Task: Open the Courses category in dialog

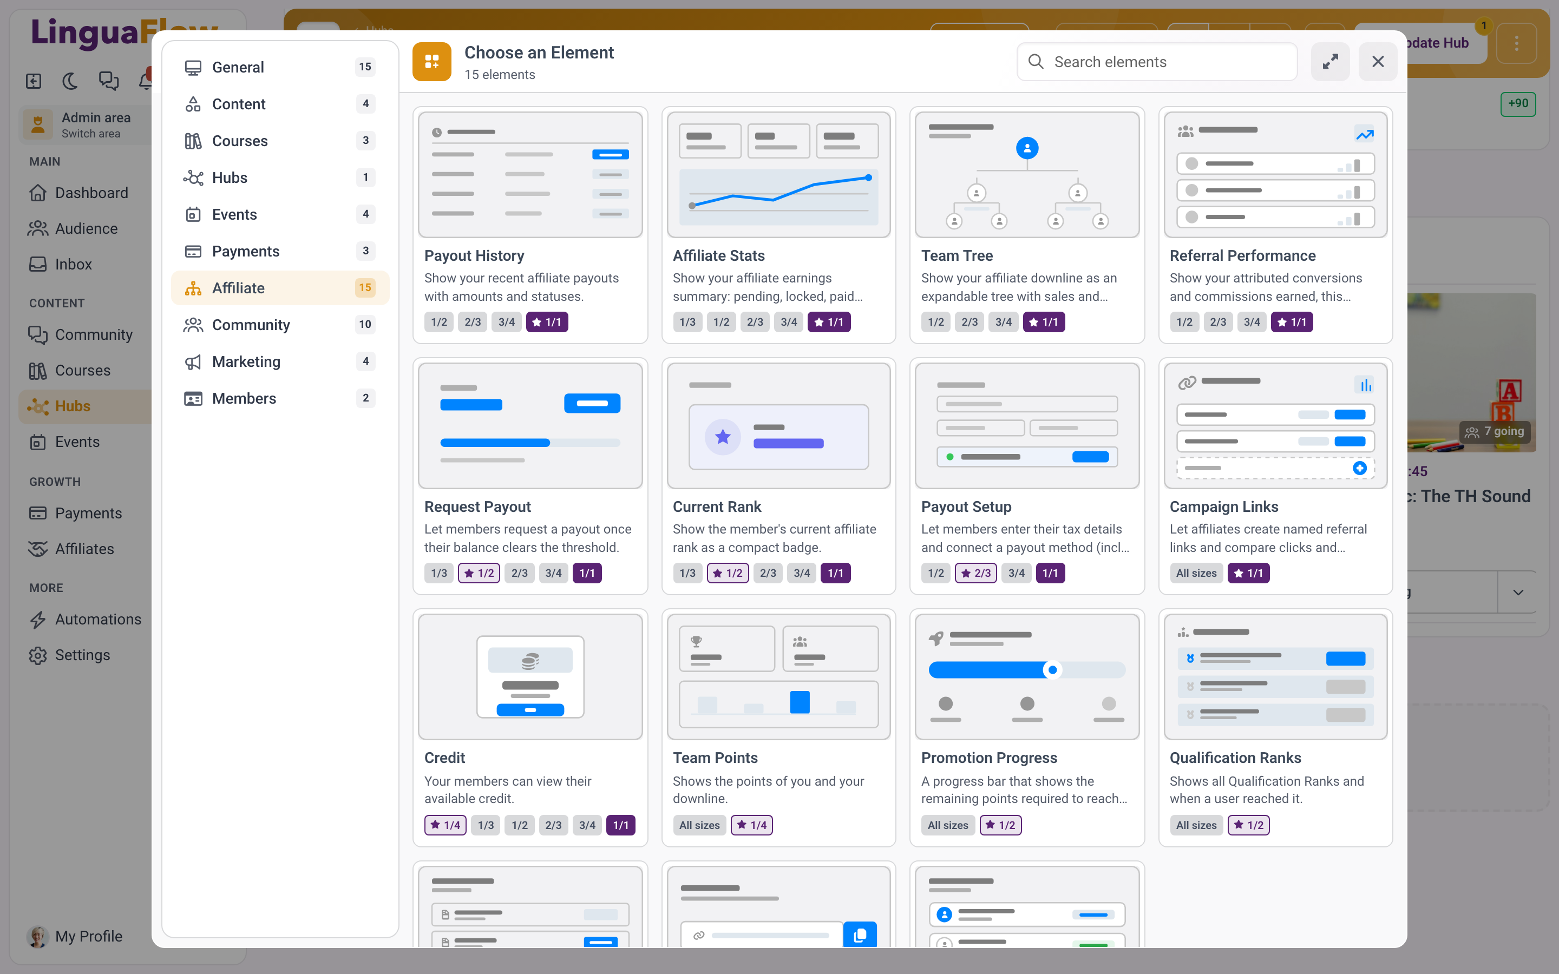Action: (279, 141)
